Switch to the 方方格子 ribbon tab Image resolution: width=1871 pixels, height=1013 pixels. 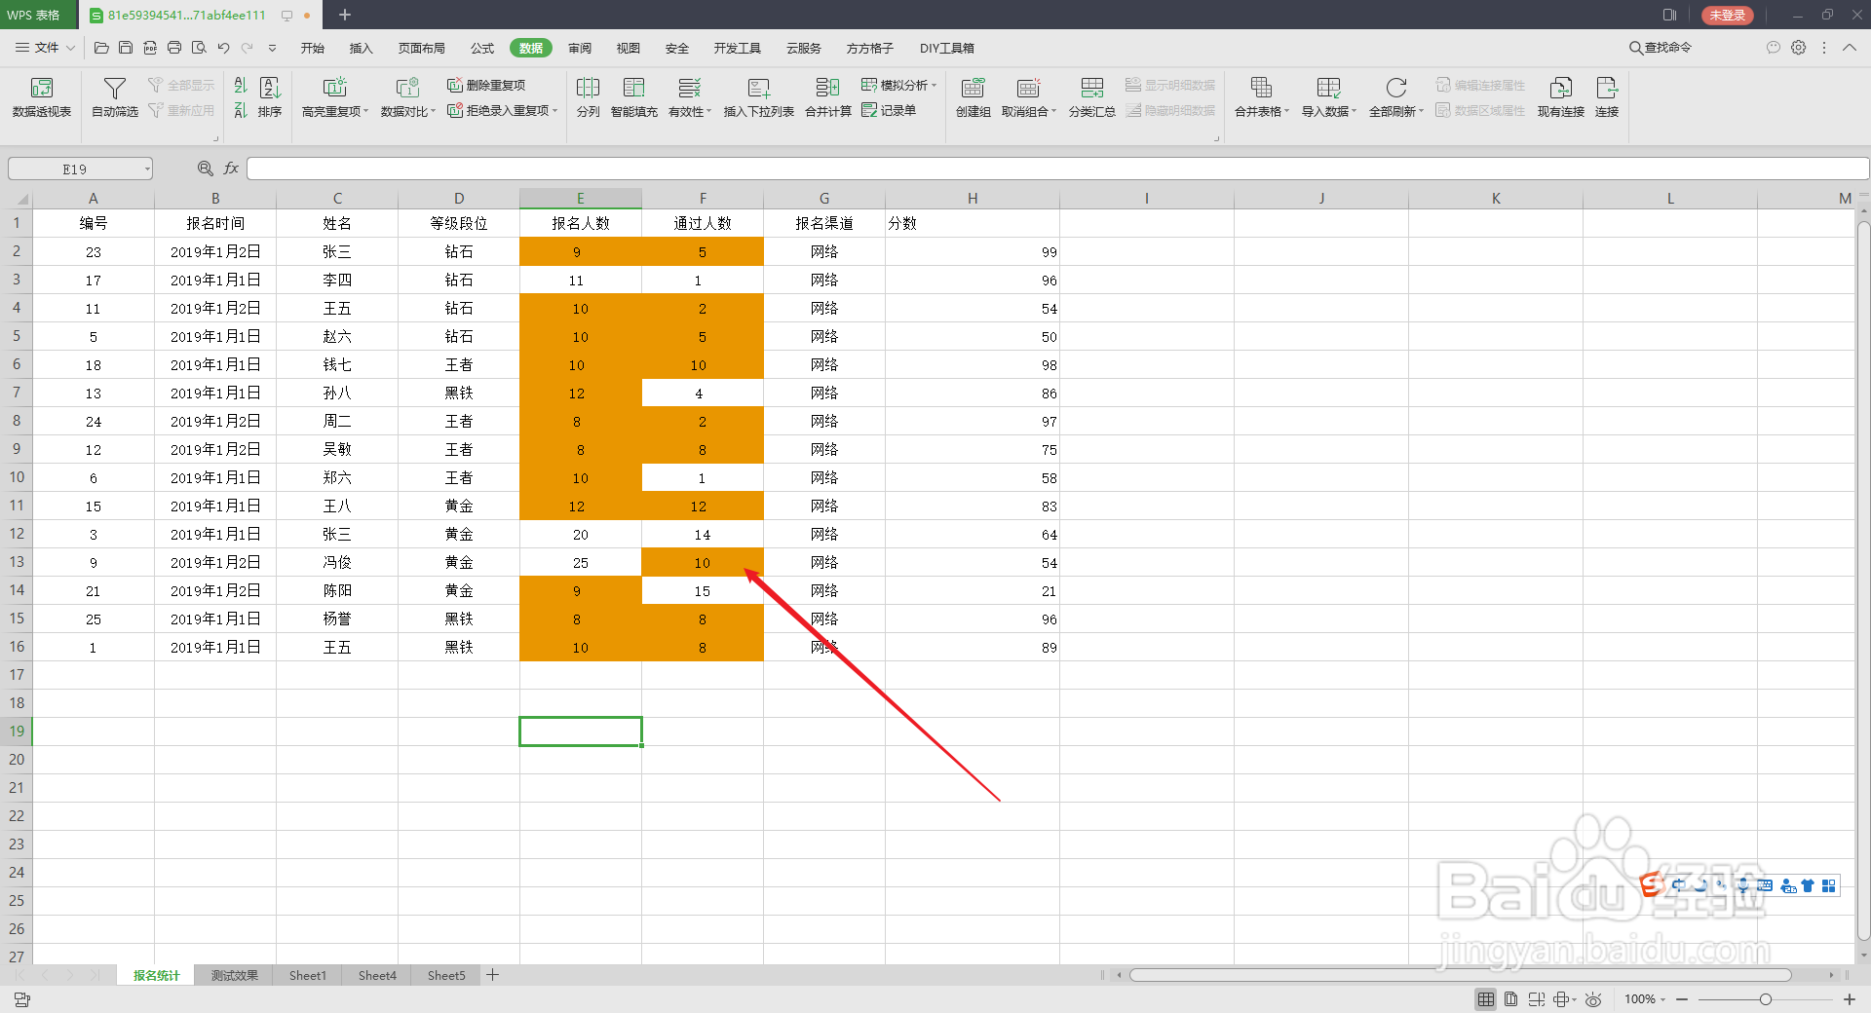click(x=869, y=48)
